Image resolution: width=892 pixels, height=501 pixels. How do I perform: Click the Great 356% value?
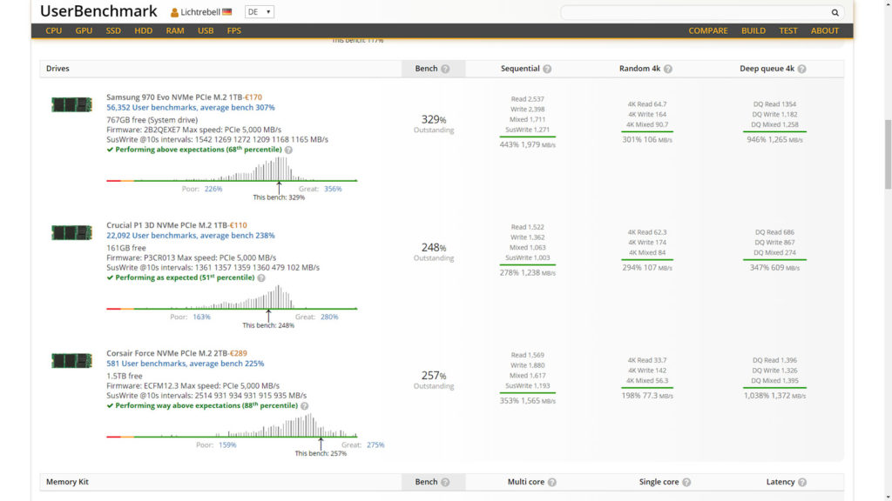point(333,189)
